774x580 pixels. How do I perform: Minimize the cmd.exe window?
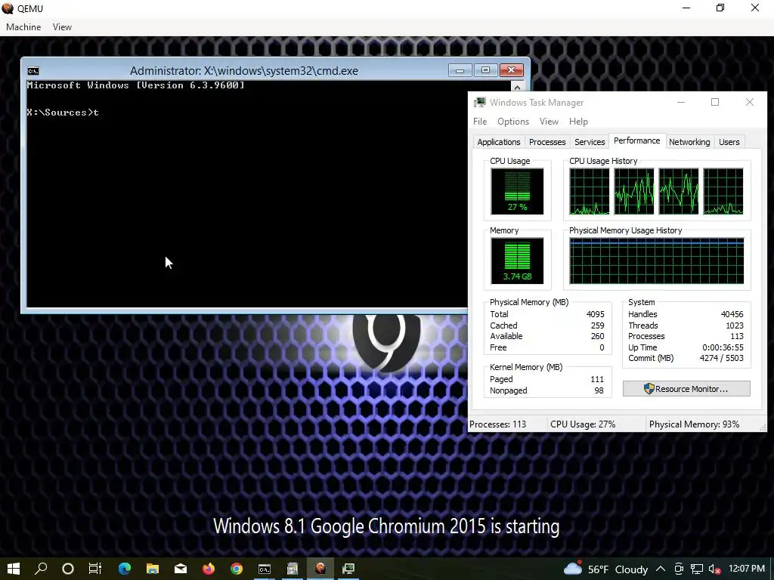click(x=460, y=70)
